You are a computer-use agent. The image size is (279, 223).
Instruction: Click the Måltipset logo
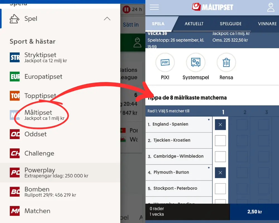(x=212, y=7)
